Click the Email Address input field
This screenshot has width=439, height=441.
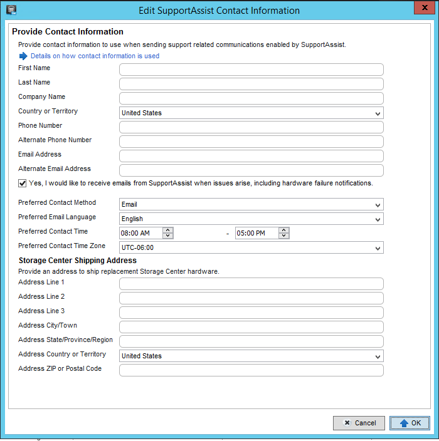click(x=251, y=156)
